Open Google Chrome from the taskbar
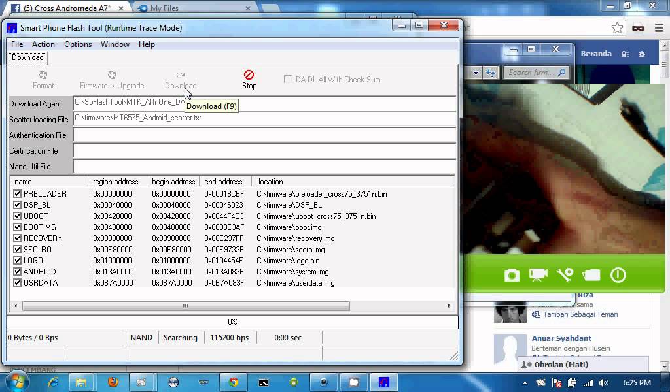This screenshot has width=670, height=392. click(234, 382)
